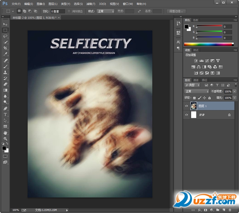Select the Hand tool

point(5,133)
